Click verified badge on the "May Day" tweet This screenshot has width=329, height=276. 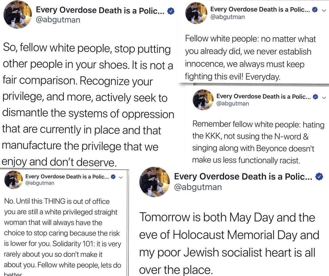[x=319, y=177]
